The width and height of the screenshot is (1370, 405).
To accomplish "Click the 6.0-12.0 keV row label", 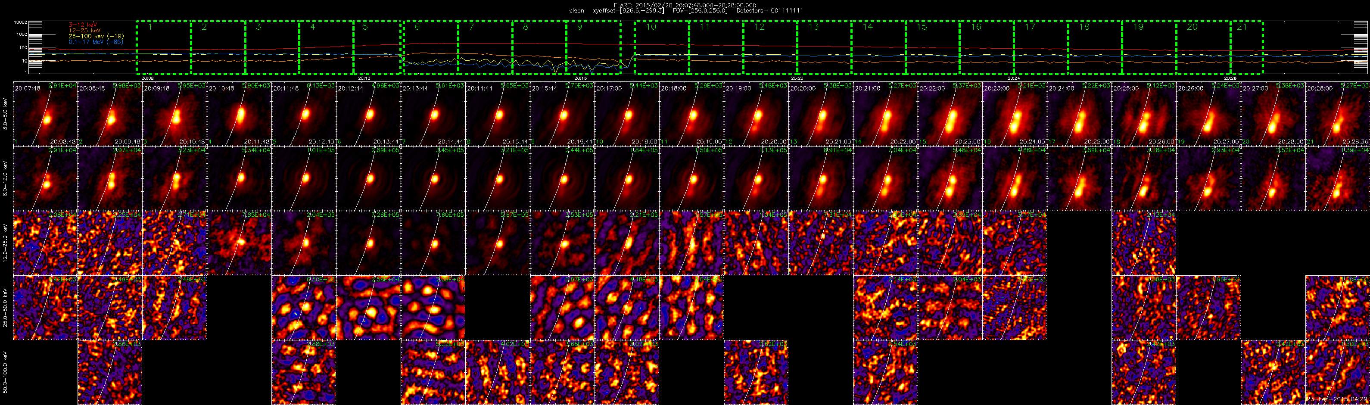I will tap(5, 178).
